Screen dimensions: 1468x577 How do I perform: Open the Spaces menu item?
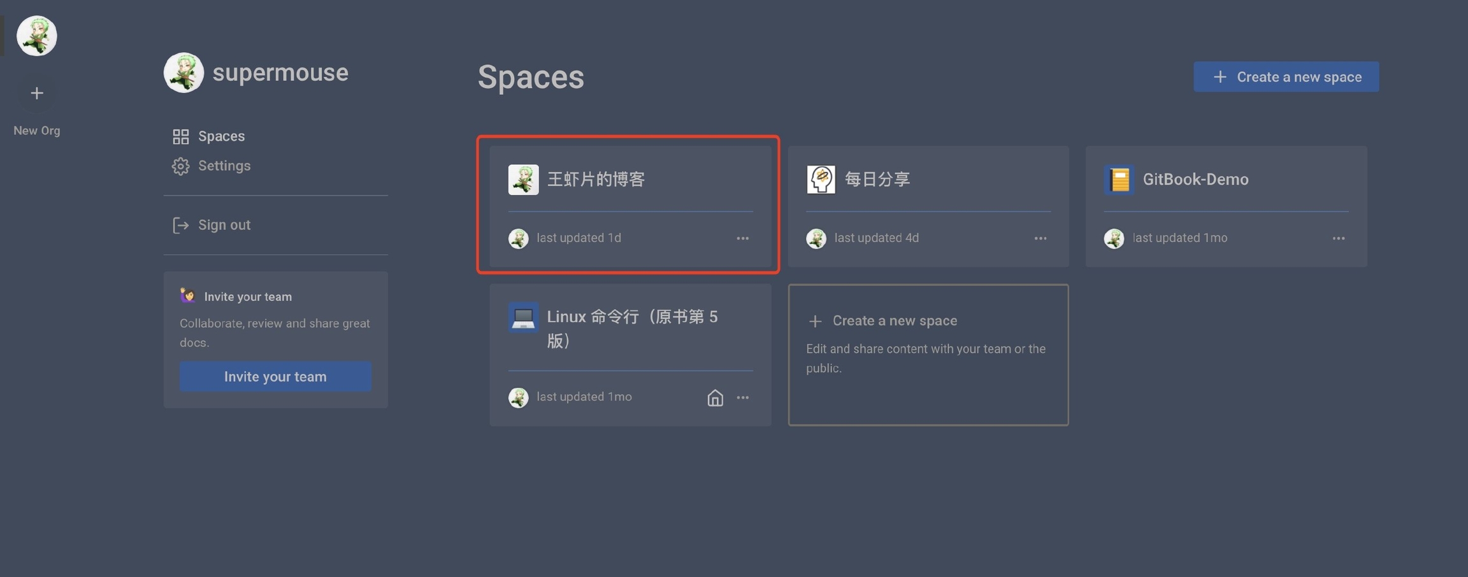(220, 136)
